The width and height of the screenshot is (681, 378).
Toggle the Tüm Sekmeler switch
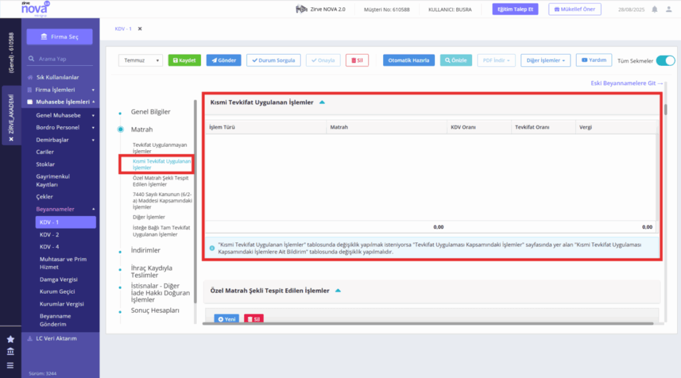coord(665,60)
